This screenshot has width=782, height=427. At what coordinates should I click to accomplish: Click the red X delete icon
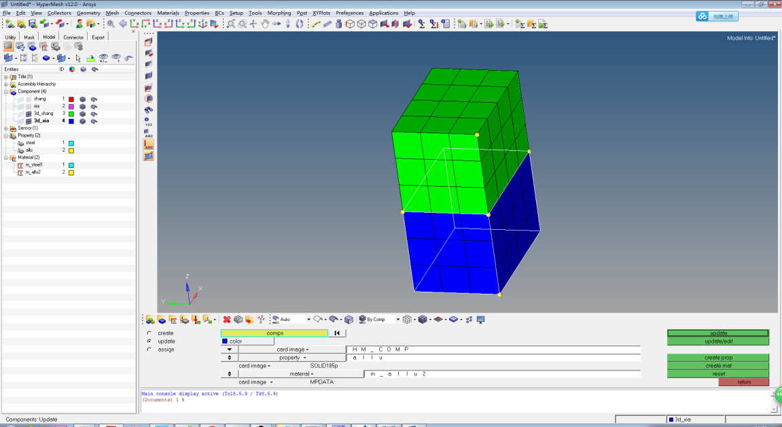227,320
